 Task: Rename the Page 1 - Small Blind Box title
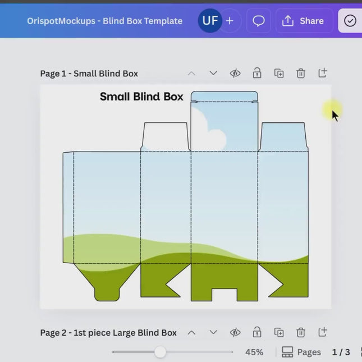pyautogui.click(x=89, y=74)
